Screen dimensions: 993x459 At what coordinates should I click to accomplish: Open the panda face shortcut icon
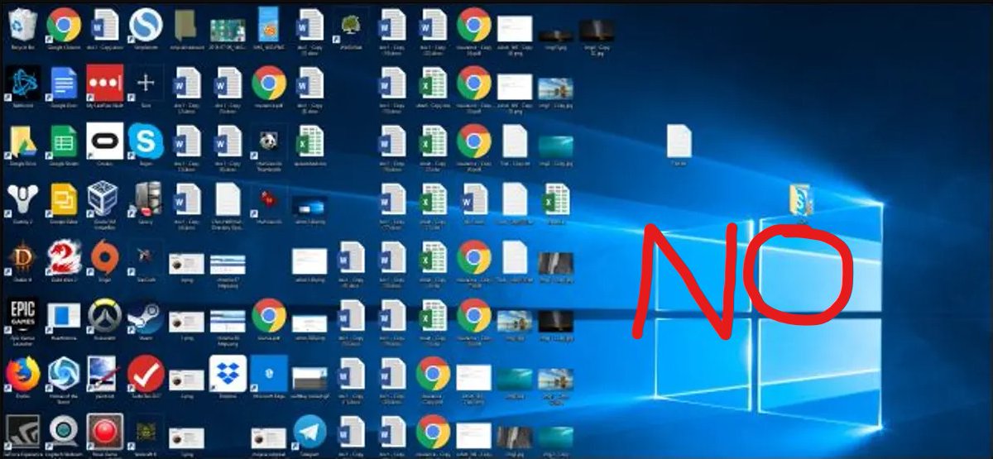click(x=268, y=141)
